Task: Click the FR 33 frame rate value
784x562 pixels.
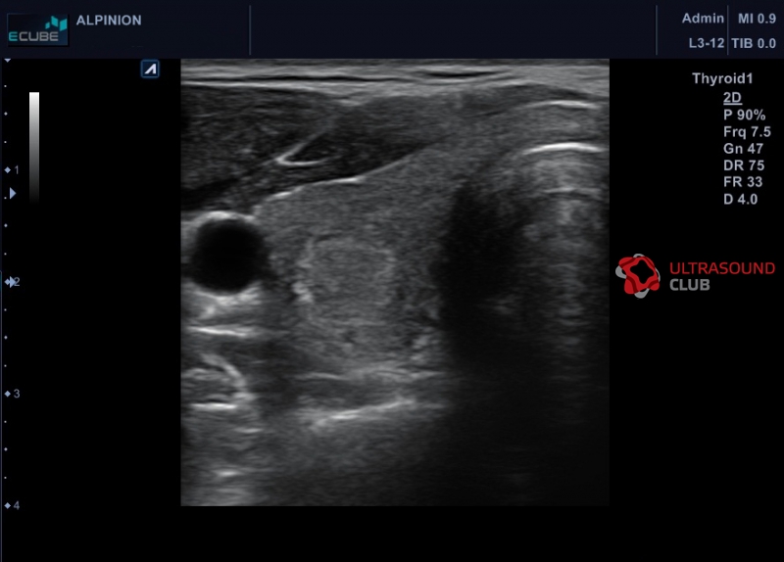Action: [x=743, y=182]
